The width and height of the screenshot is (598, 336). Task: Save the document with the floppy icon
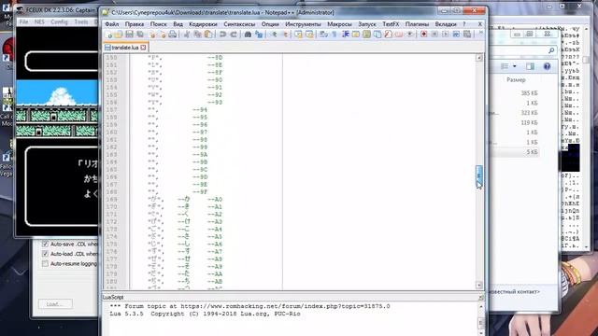[129, 35]
